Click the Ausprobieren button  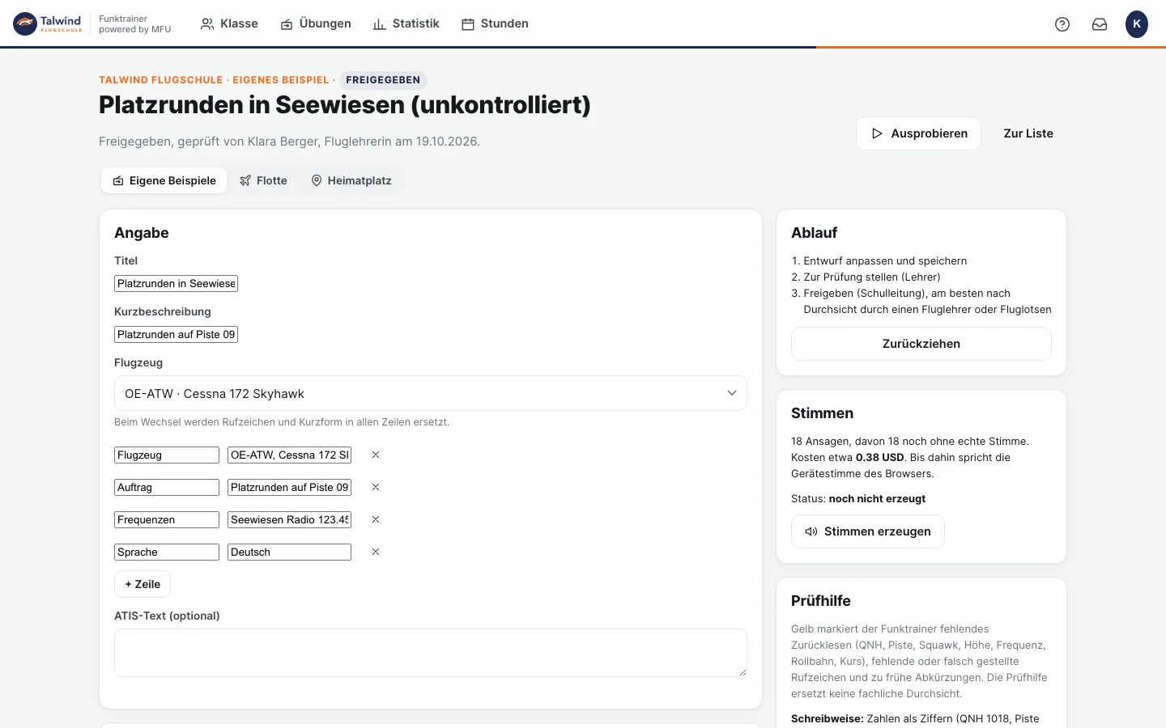(x=918, y=133)
